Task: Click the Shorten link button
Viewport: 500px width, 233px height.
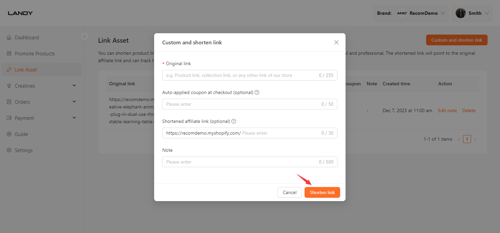Action: tap(322, 192)
